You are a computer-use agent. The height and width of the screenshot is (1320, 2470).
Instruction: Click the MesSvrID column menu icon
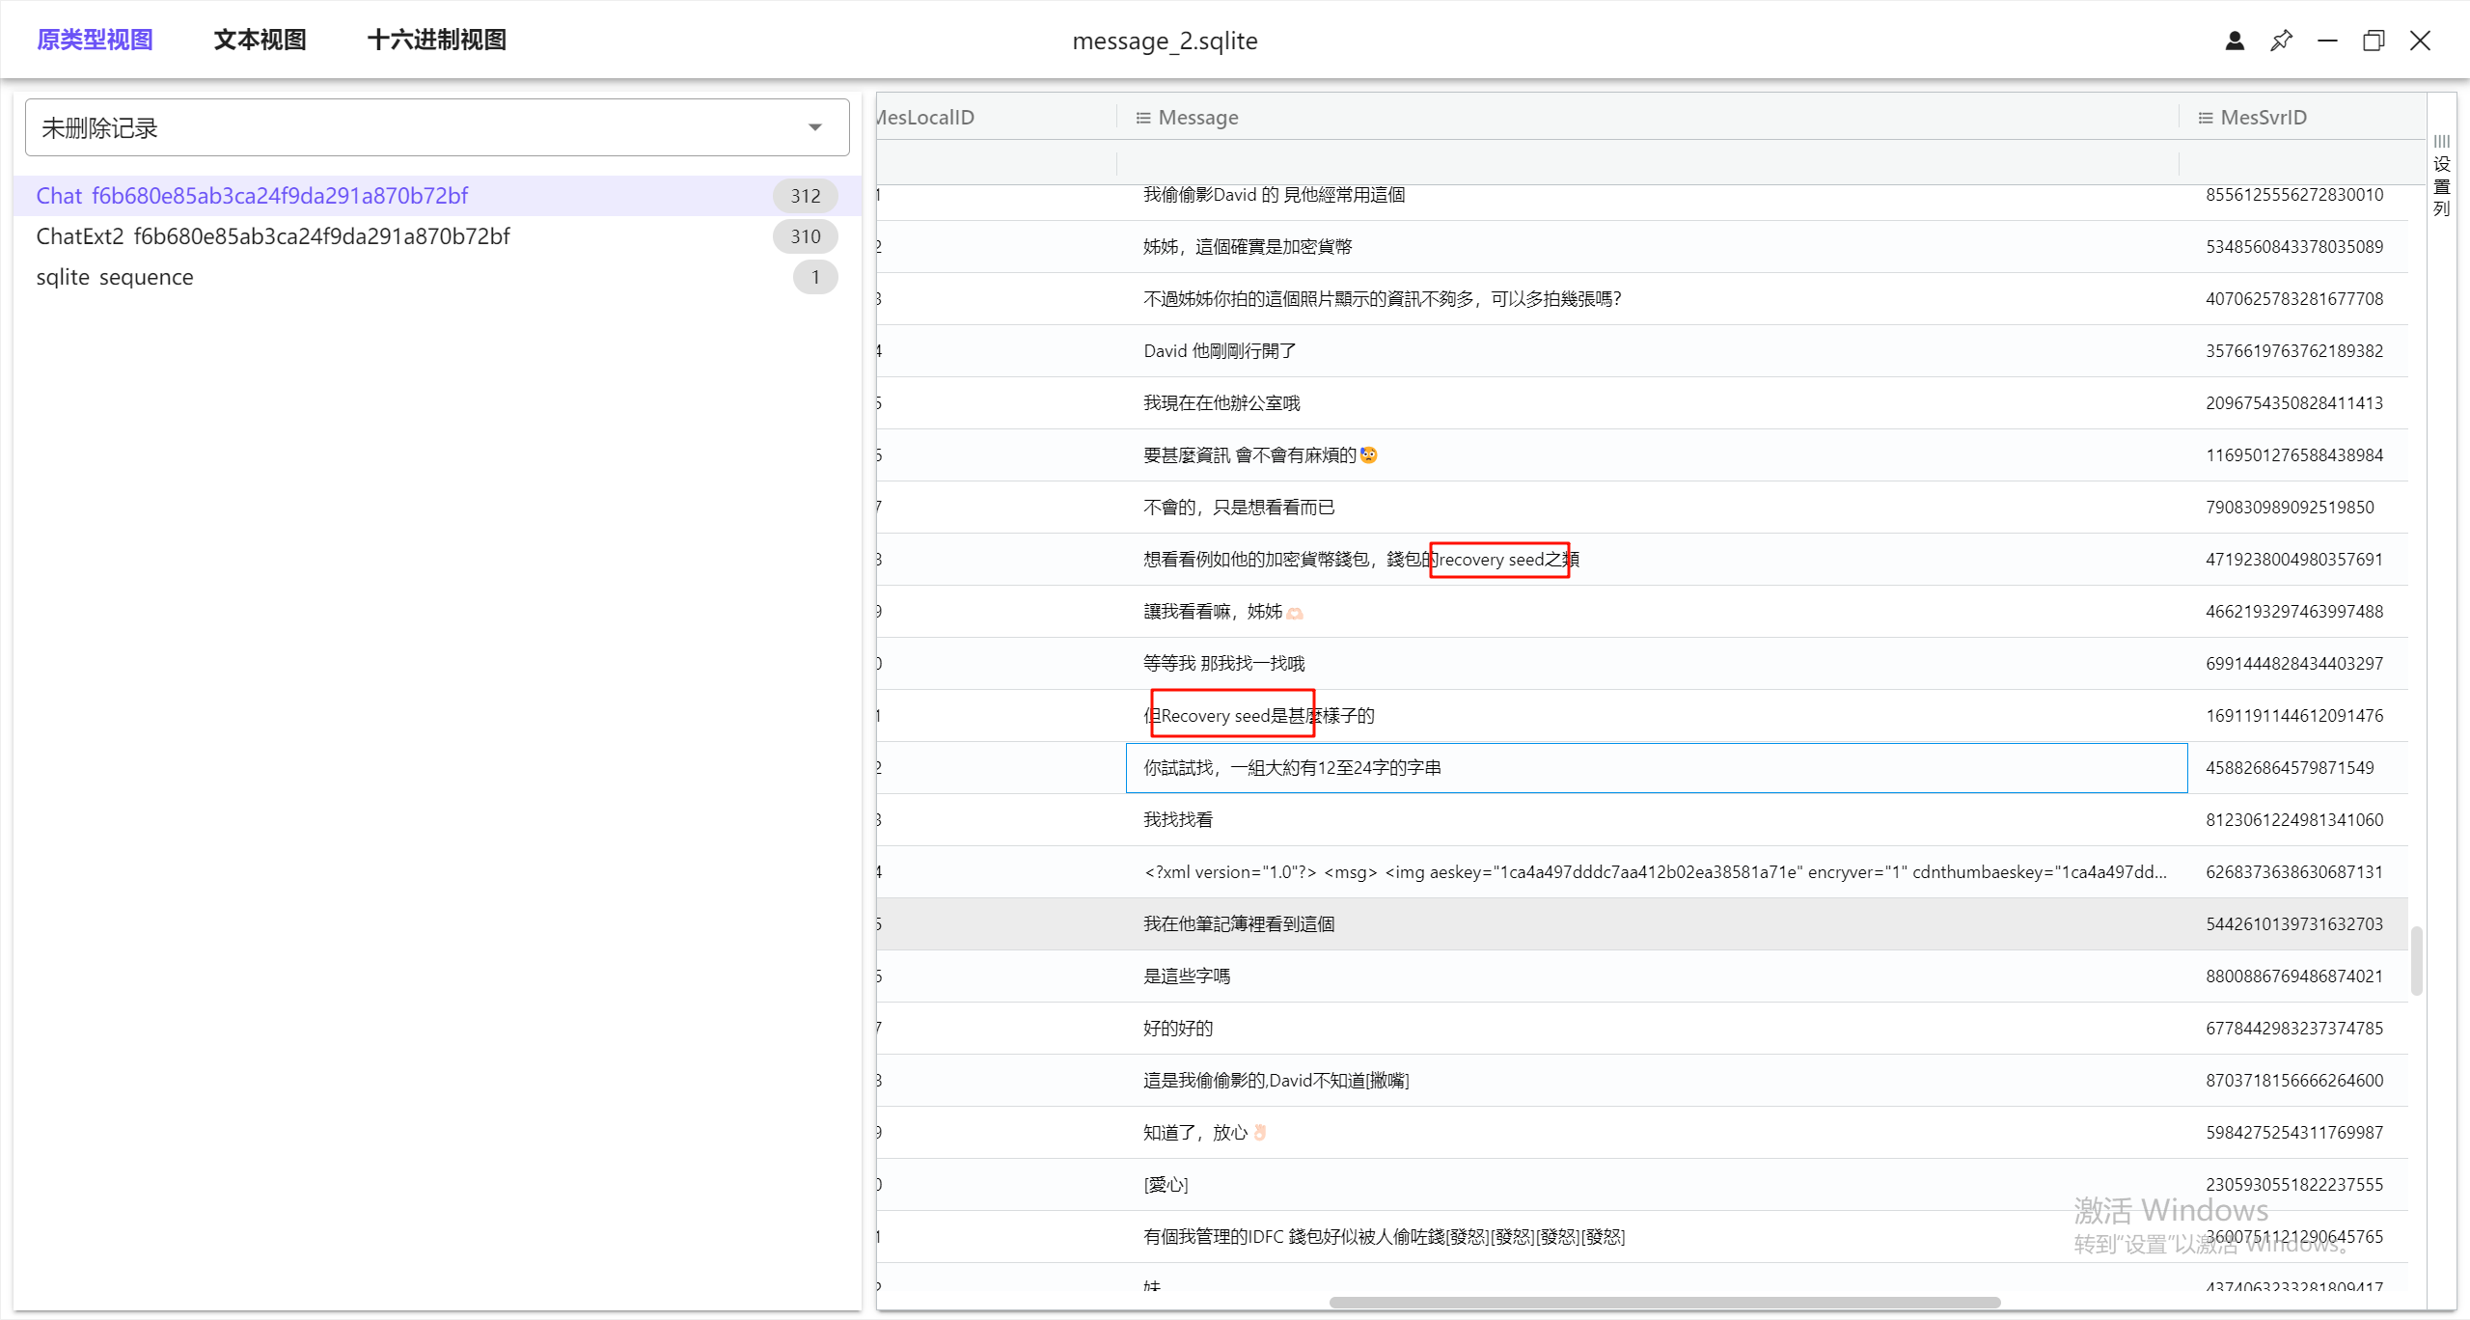click(2205, 118)
